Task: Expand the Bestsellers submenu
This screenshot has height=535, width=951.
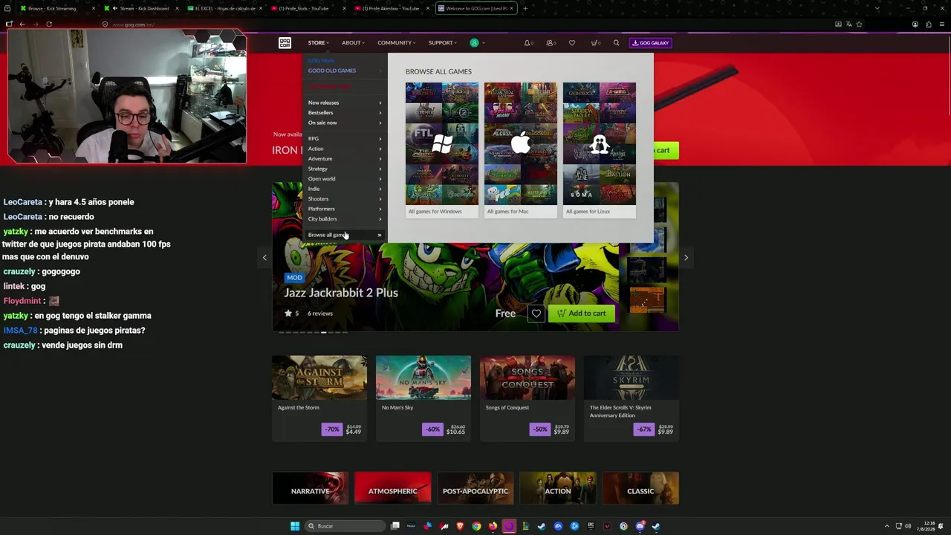Action: pos(345,113)
